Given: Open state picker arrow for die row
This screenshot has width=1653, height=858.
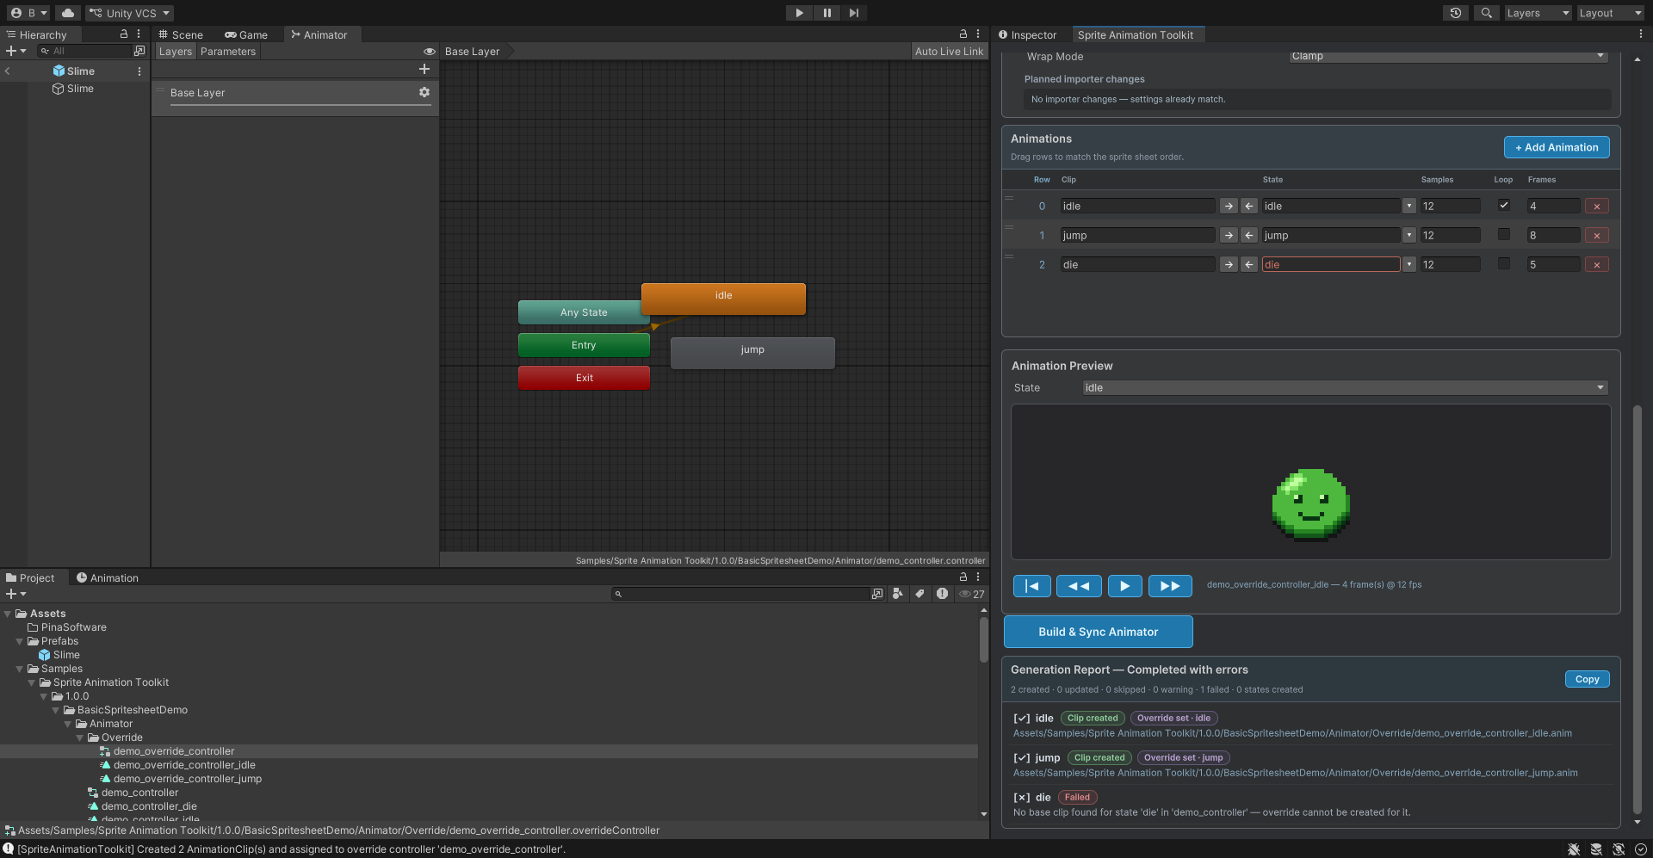Looking at the screenshot, I should (x=1409, y=265).
